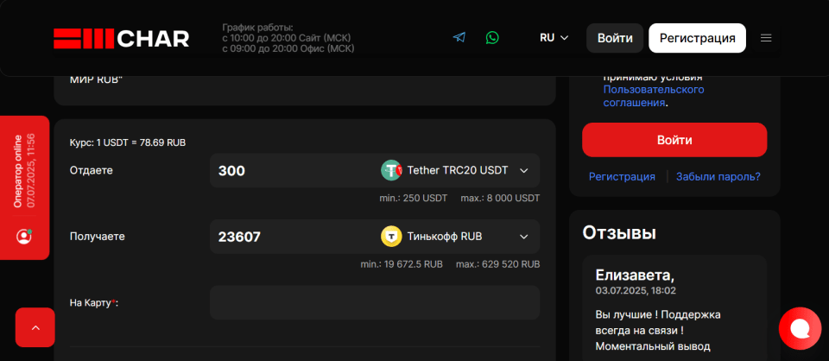Open the Пользовательского соглашения link
This screenshot has height=361, width=829.
654,96
